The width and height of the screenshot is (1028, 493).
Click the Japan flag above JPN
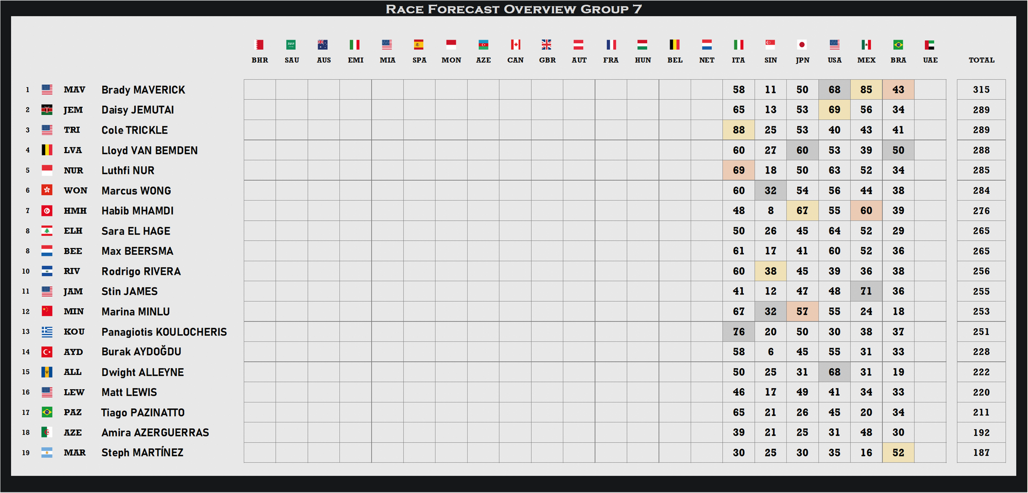[802, 45]
